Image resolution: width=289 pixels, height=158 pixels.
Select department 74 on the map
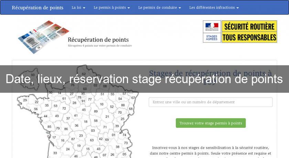[x=125, y=135]
